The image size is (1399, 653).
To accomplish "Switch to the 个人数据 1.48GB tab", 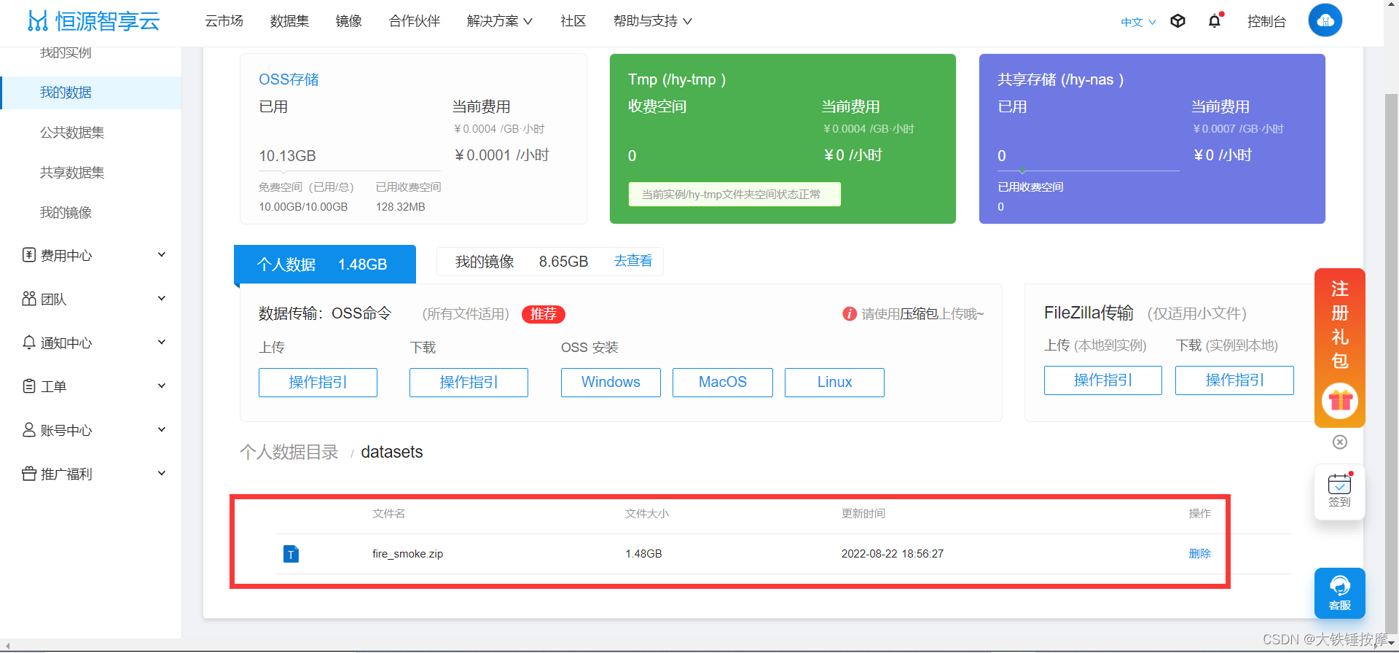I will (x=325, y=265).
